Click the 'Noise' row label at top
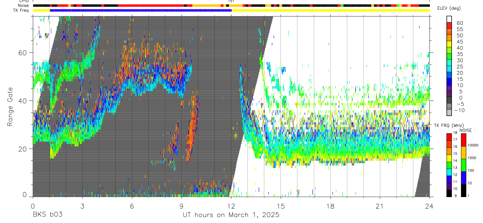 click(x=24, y=6)
